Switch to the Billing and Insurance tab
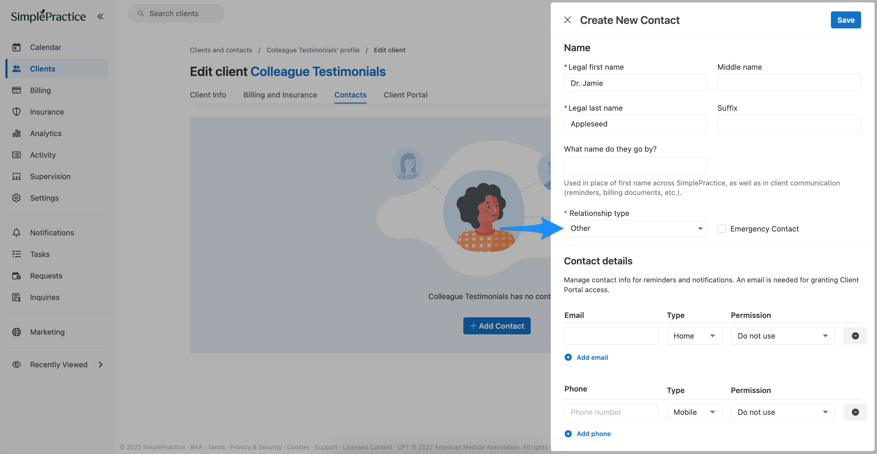Image resolution: width=877 pixels, height=454 pixels. pyautogui.click(x=280, y=95)
